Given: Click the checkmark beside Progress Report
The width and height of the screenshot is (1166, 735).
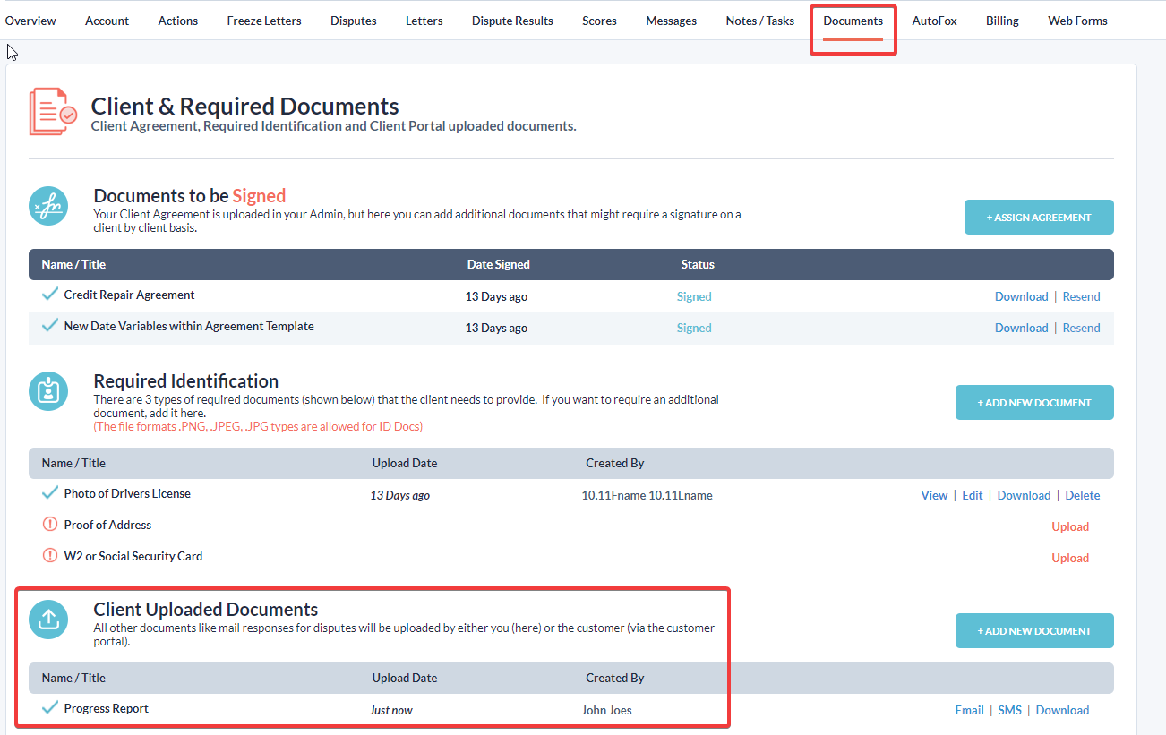Looking at the screenshot, I should coord(50,708).
